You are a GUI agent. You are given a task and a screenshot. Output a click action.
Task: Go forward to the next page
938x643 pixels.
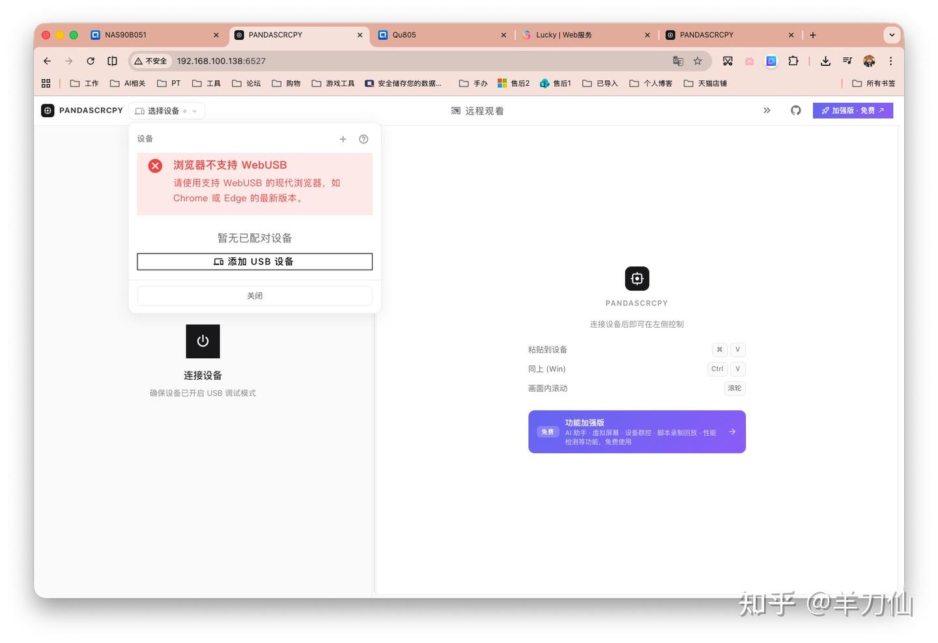coord(68,61)
